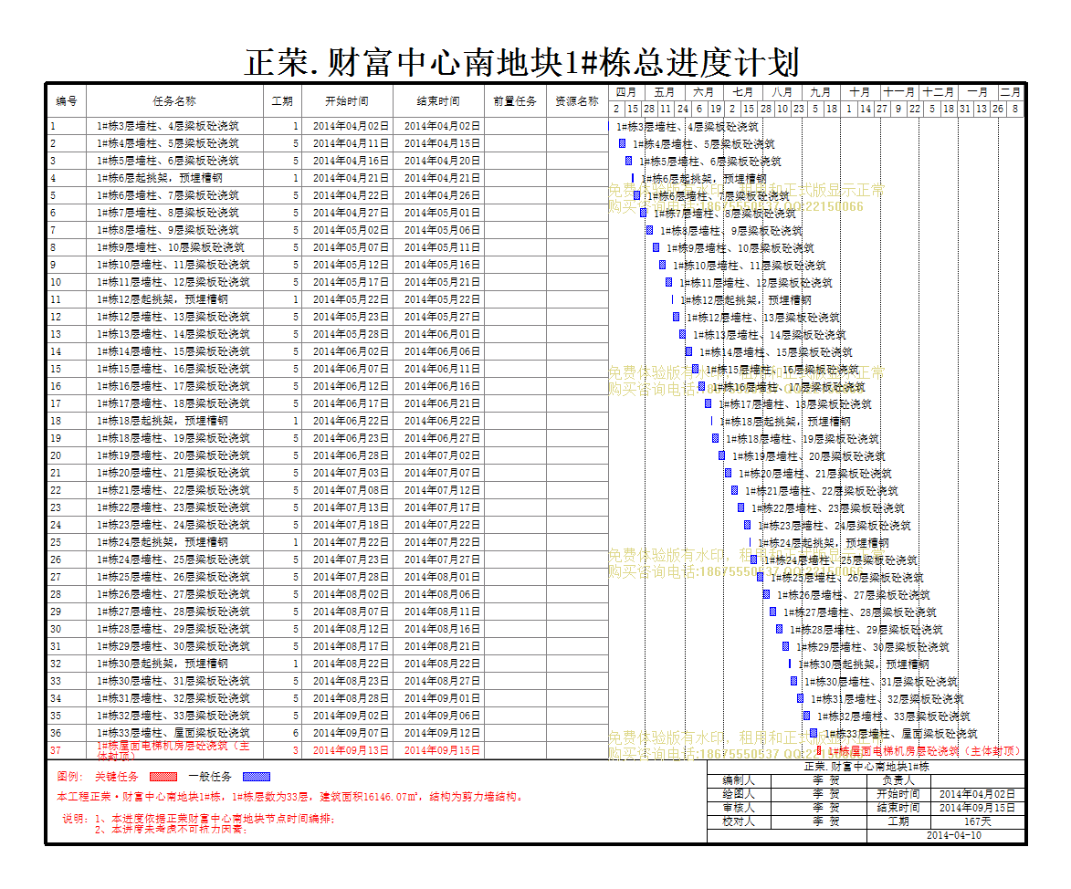1071x889 pixels.
Task: Click Gantt bar for 1#栋31层墙柱、32层梁板砼浇筑
Action: tap(801, 698)
